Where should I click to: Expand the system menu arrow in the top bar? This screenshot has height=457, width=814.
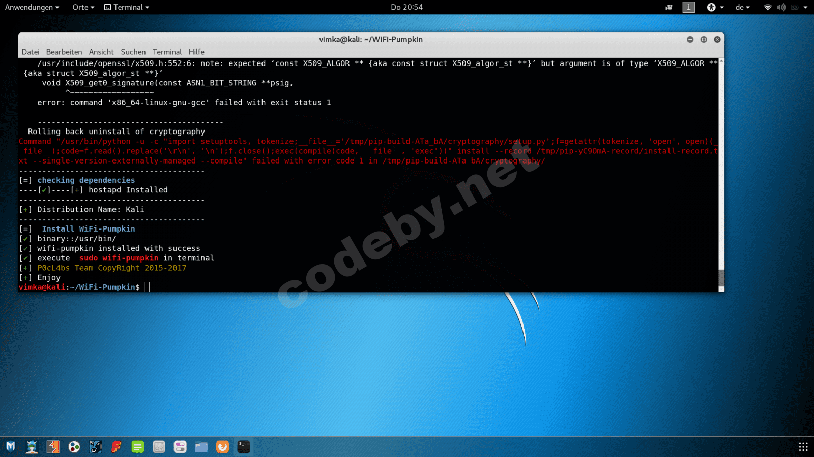click(x=805, y=7)
